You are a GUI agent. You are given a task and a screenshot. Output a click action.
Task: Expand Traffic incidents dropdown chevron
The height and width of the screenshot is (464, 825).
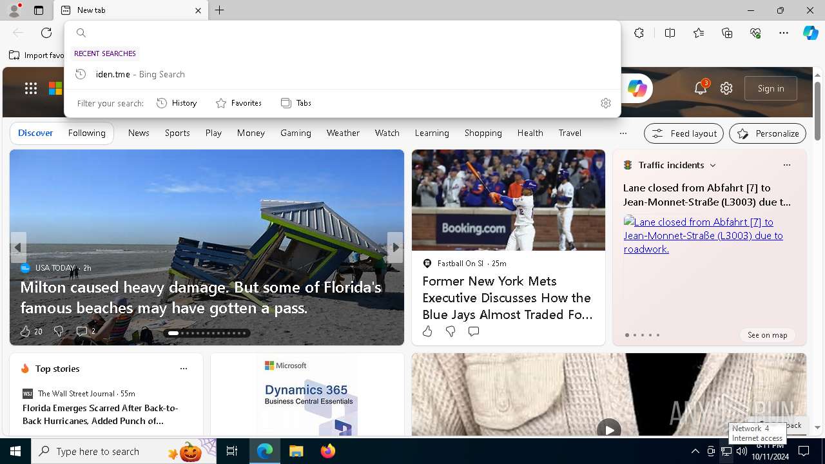click(713, 166)
